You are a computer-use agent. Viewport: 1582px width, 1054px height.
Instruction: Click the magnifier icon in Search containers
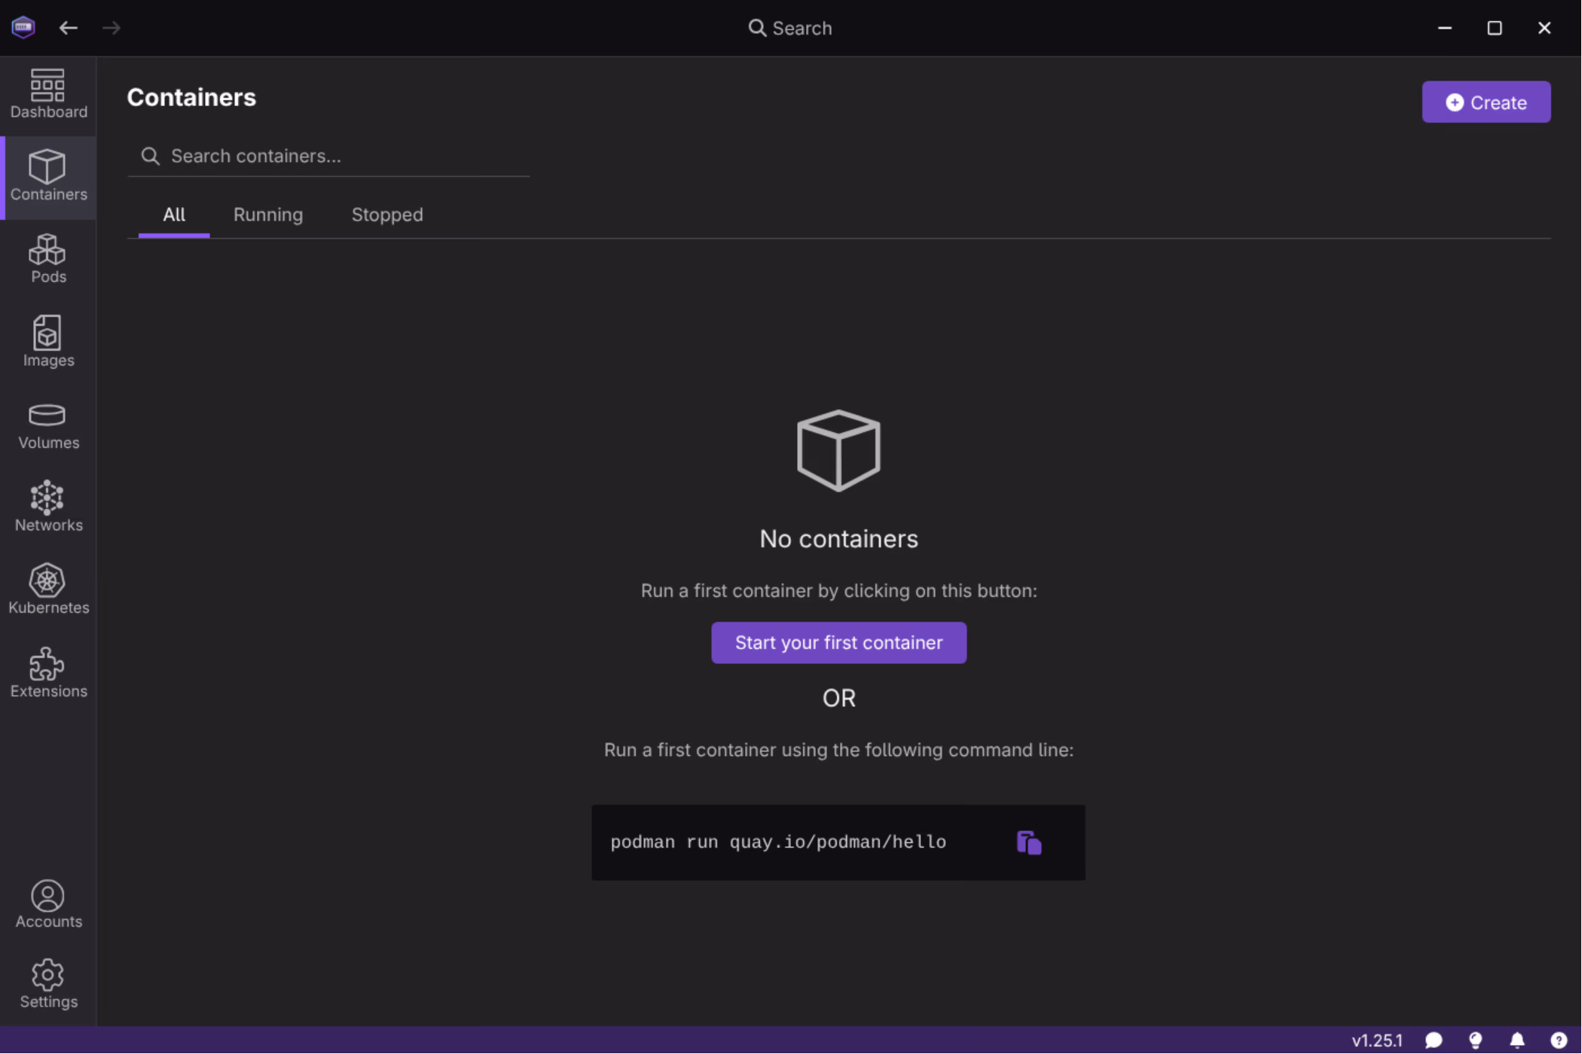tap(151, 156)
